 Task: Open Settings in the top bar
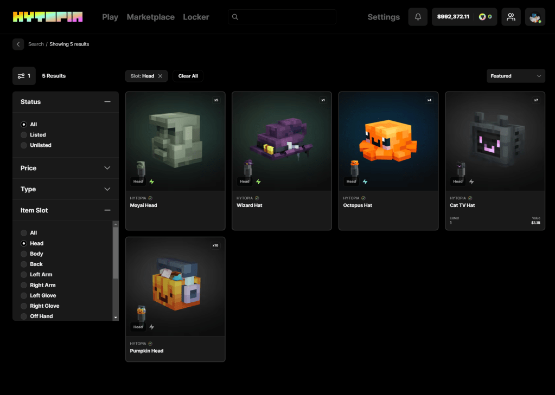tap(383, 17)
